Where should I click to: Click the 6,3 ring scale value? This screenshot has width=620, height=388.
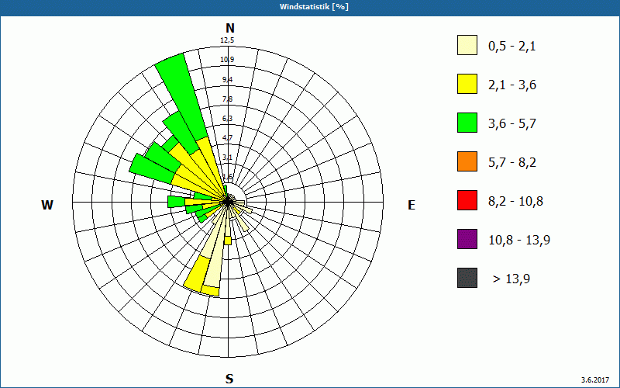point(227,119)
